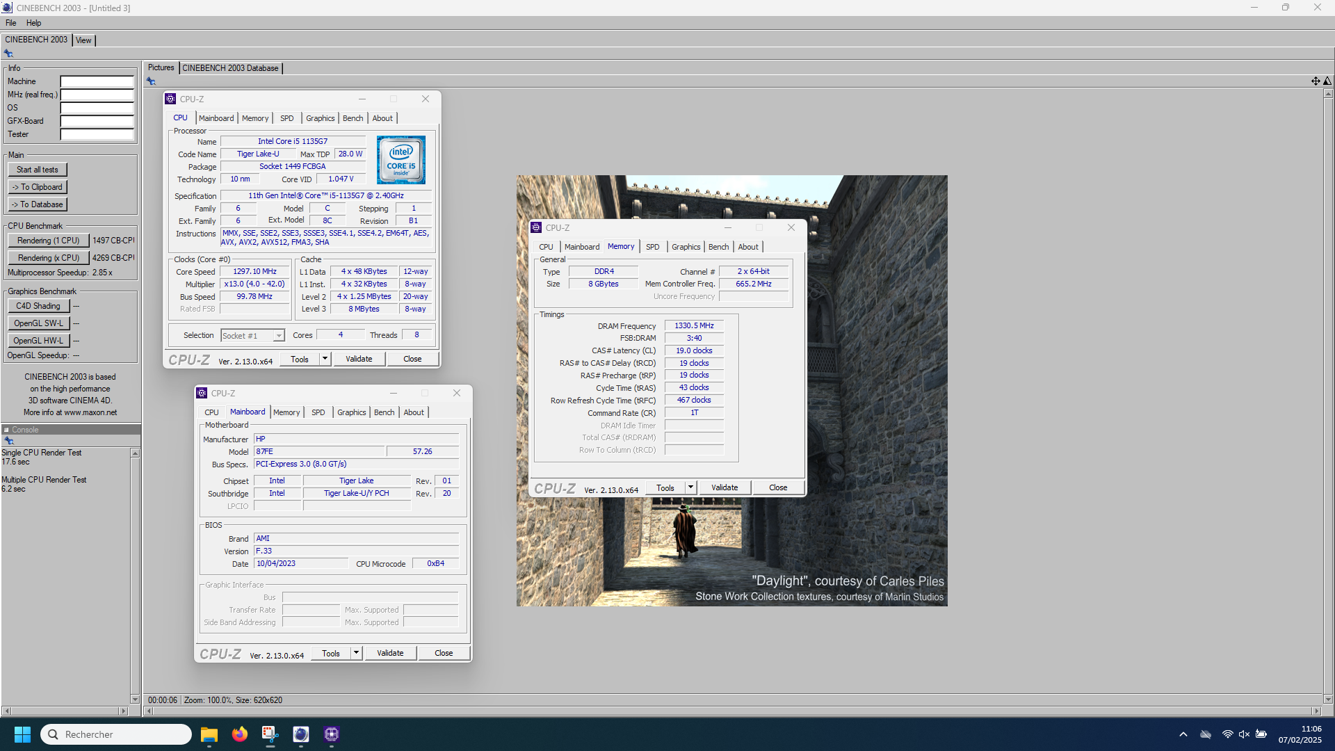Open Tools dropdown arrow in CPU-Z CPU window
Screen dimensions: 1335x751
[325, 359]
